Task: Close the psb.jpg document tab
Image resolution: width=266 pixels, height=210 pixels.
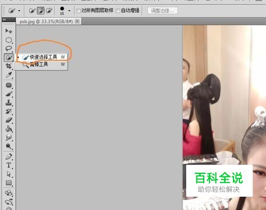Action: 77,21
